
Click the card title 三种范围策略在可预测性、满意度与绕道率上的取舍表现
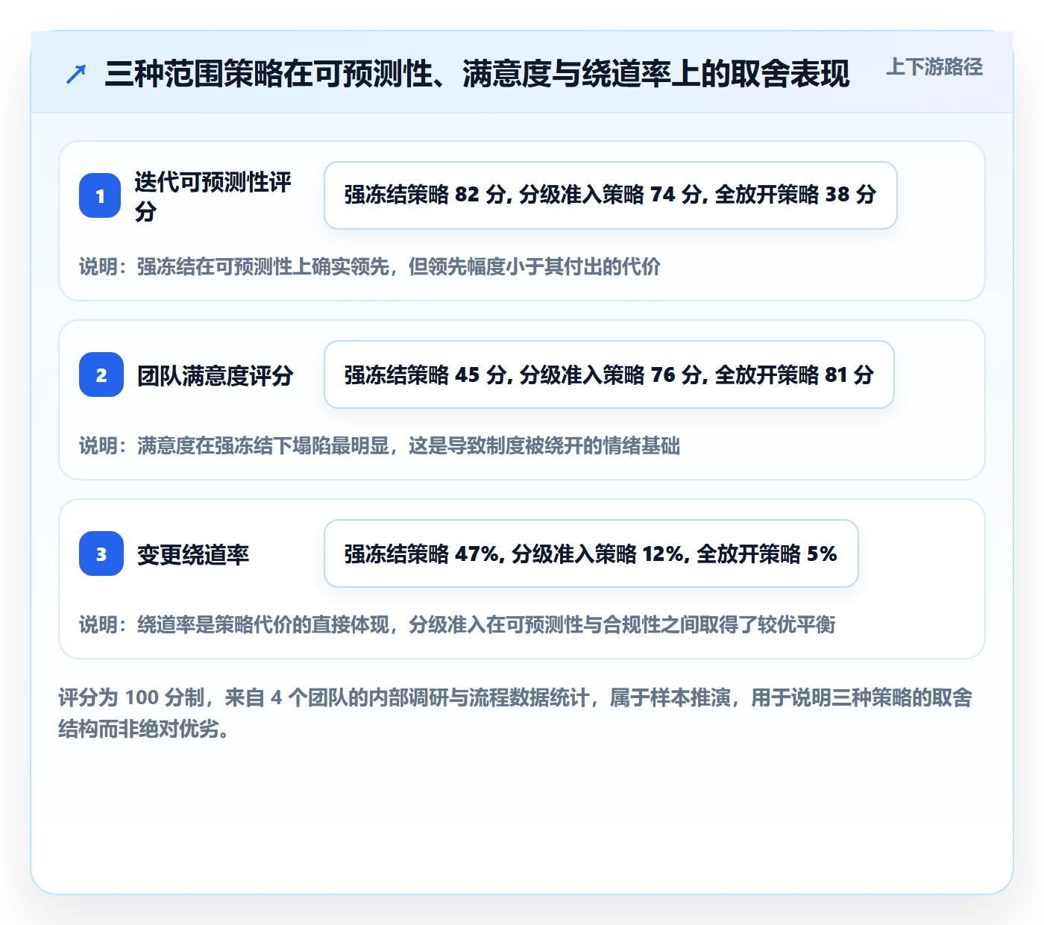[x=477, y=74]
